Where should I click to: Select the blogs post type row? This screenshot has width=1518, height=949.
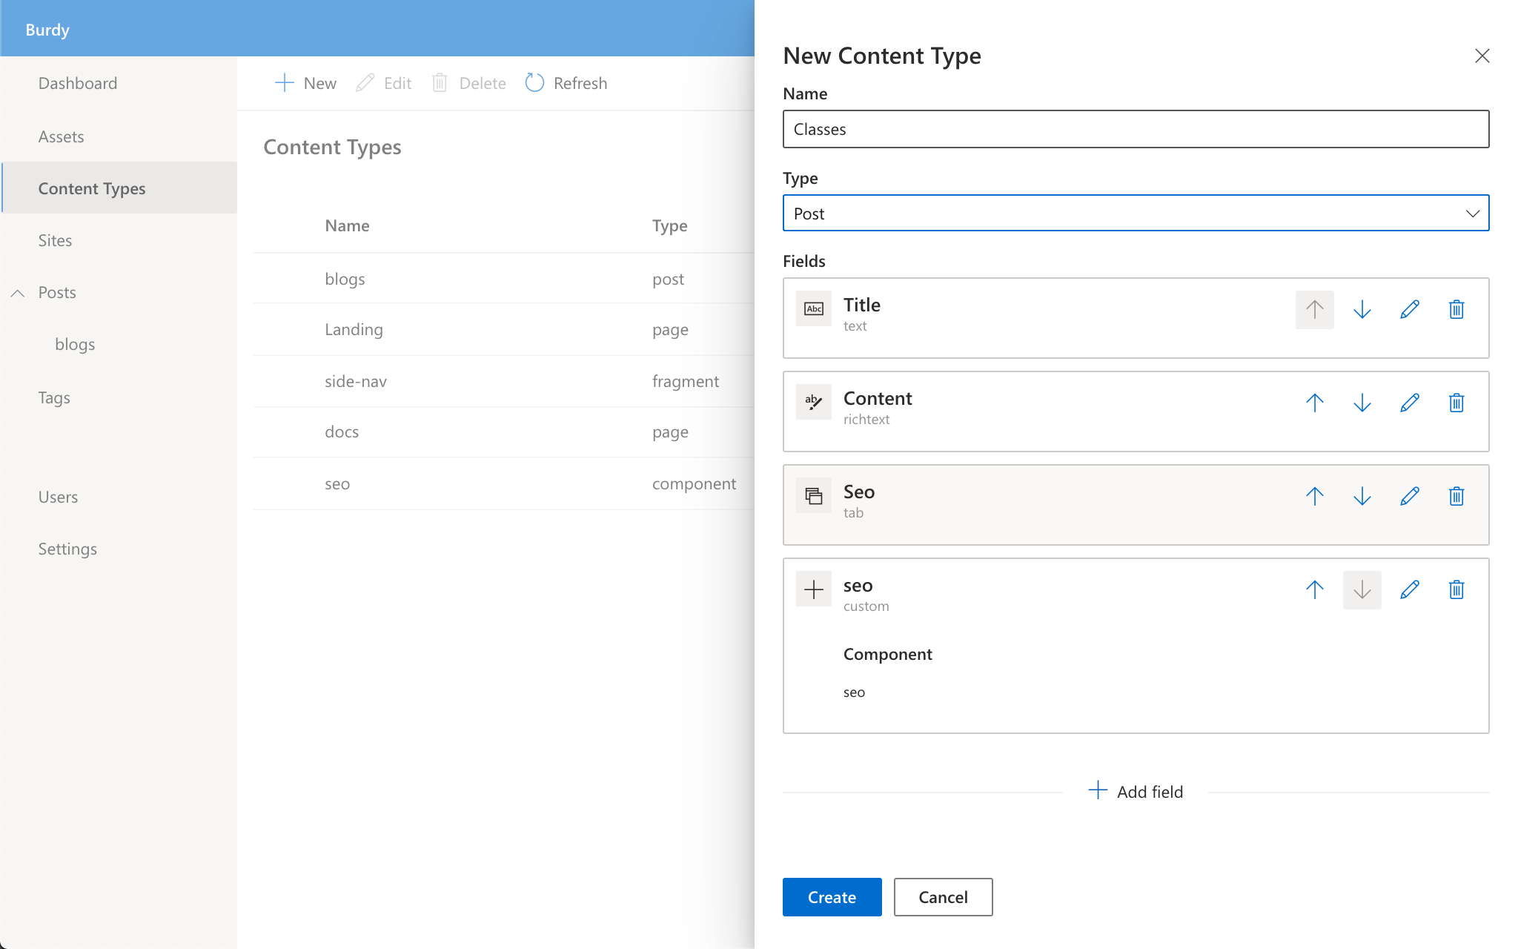click(345, 279)
